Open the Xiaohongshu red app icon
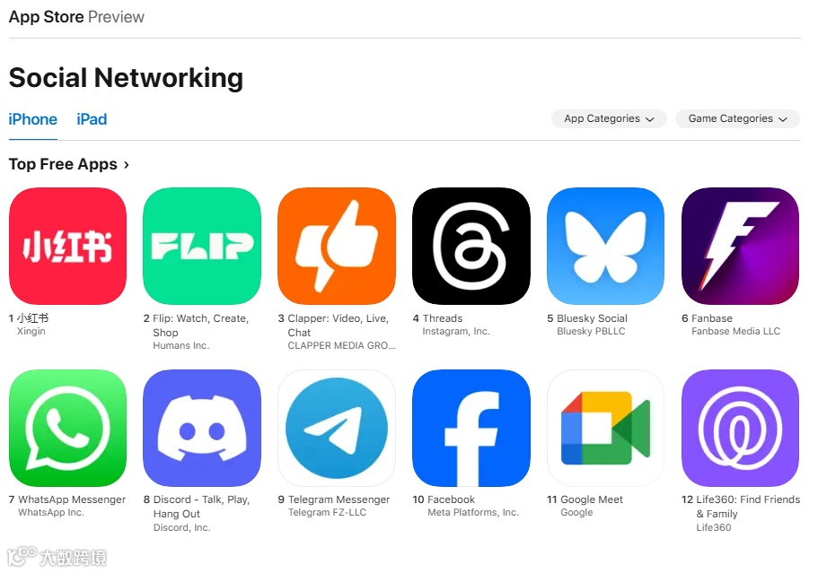 click(68, 246)
